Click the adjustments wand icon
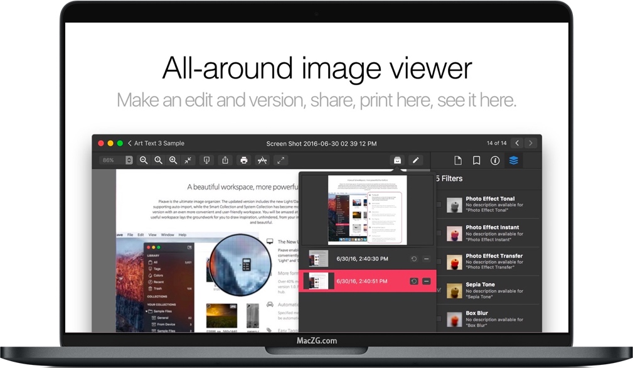Screen dimensions: 633x368 (262, 160)
